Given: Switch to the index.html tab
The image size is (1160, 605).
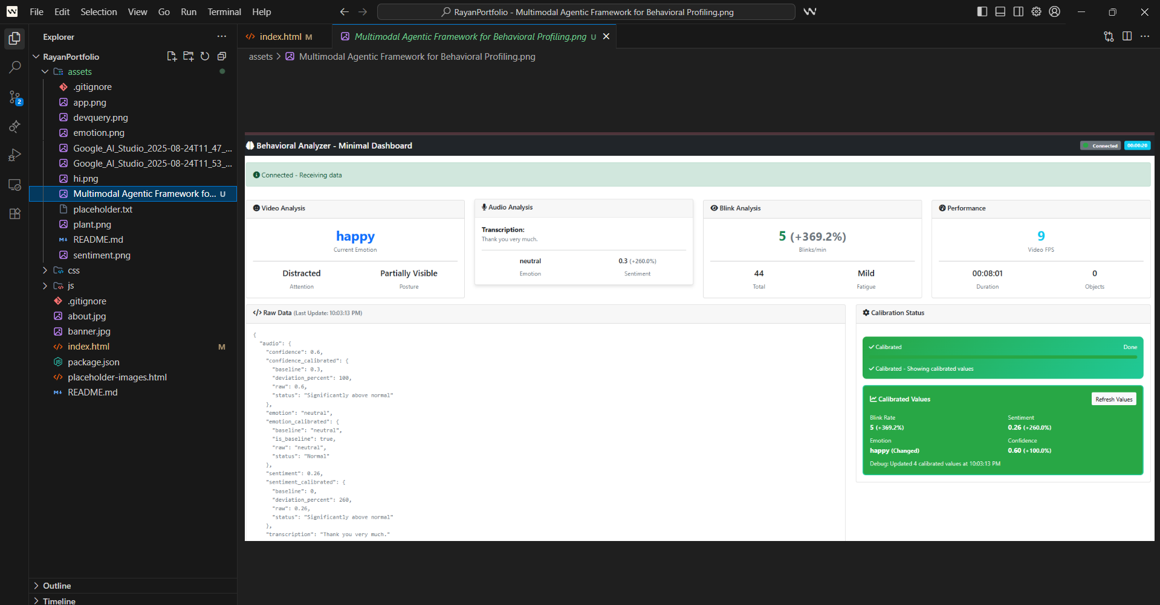Looking at the screenshot, I should point(280,37).
